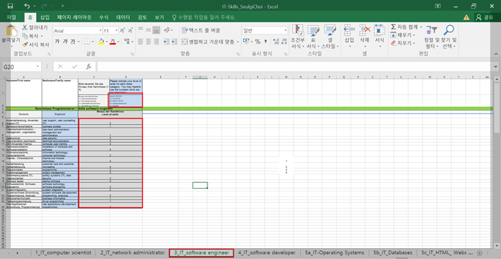Screen dimensions: 501x259
Task: Click the borders grid icon
Action: (x=87, y=42)
